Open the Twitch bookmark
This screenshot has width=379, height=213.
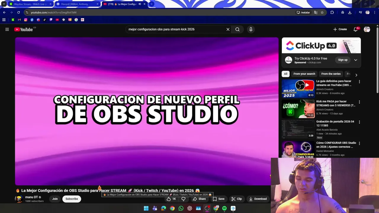coord(51,20)
